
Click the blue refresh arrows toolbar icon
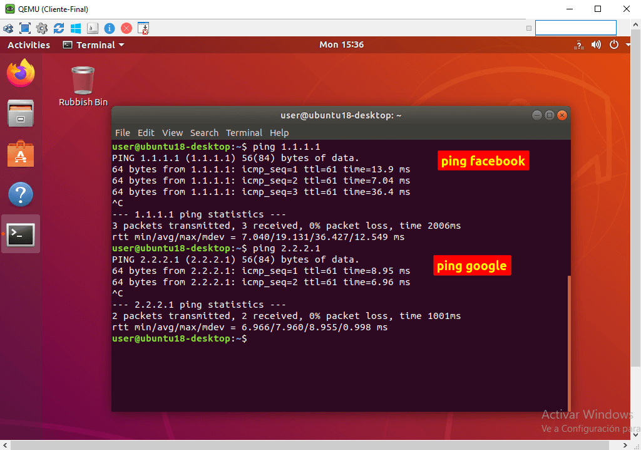coord(59,28)
